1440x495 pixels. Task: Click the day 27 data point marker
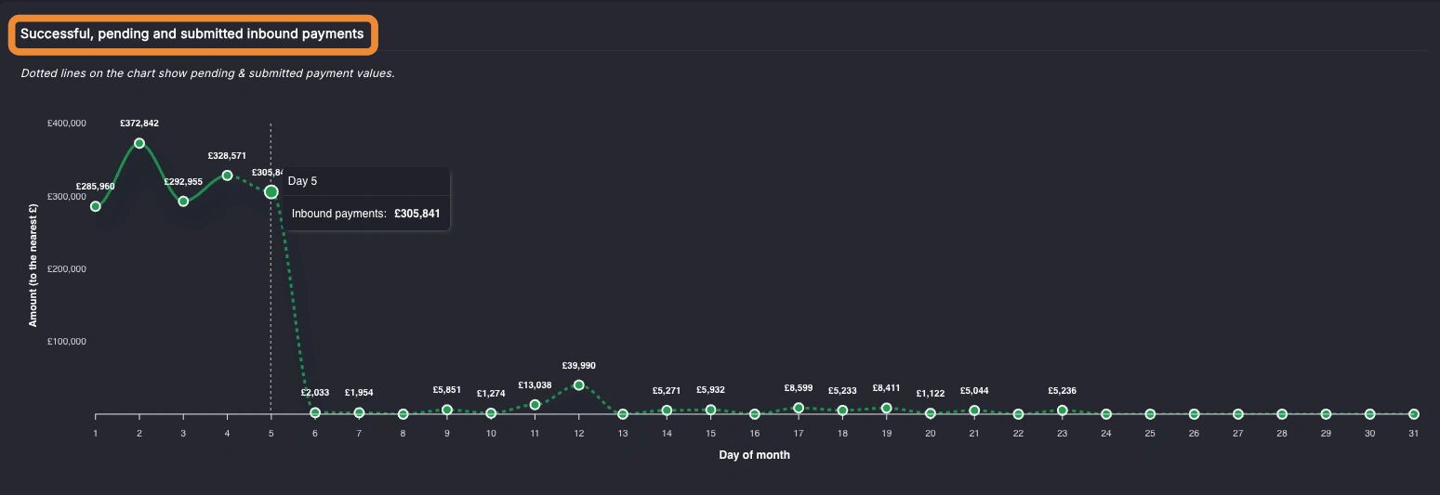1237,414
